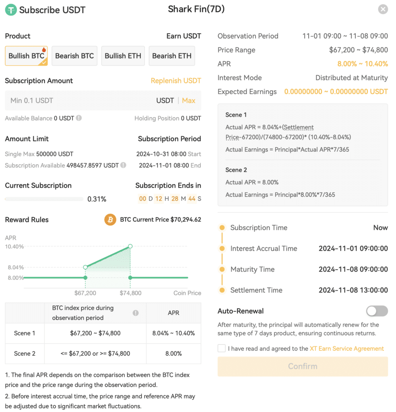Viewport: 396px width, 412px height.
Task: Click the XT Earn Service Agreement link
Action: pos(346,348)
